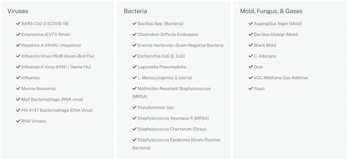This screenshot has height=159, width=348.
Task: Click the checkmark next to RNA Viruses
Action: click(18, 121)
